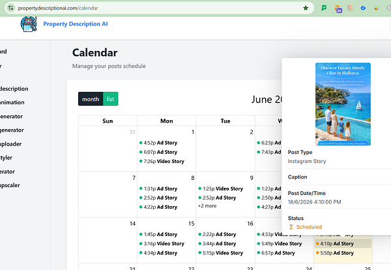Open 1:25p Video Story on June 9
The image size is (391, 270).
coord(225,188)
